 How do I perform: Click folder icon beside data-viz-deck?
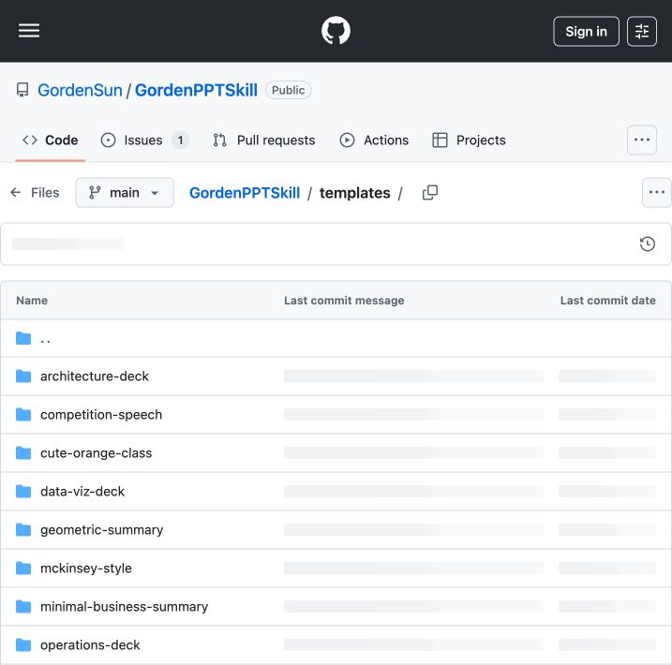click(23, 491)
